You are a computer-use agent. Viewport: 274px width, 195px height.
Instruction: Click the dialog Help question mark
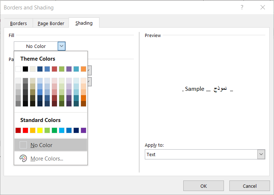[x=242, y=7]
